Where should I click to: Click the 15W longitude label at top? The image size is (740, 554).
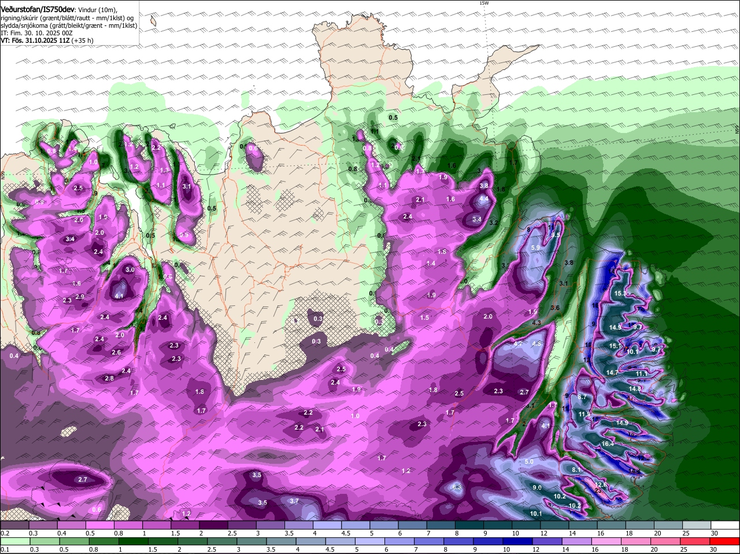pos(484,3)
